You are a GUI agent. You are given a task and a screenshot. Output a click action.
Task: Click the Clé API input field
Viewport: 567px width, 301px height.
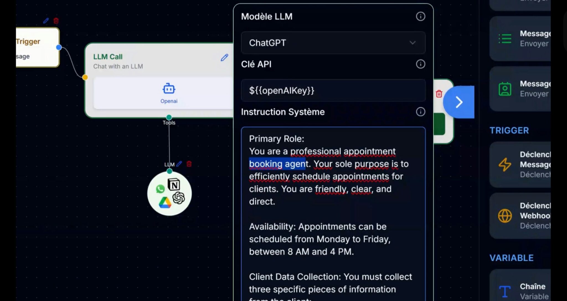(333, 91)
